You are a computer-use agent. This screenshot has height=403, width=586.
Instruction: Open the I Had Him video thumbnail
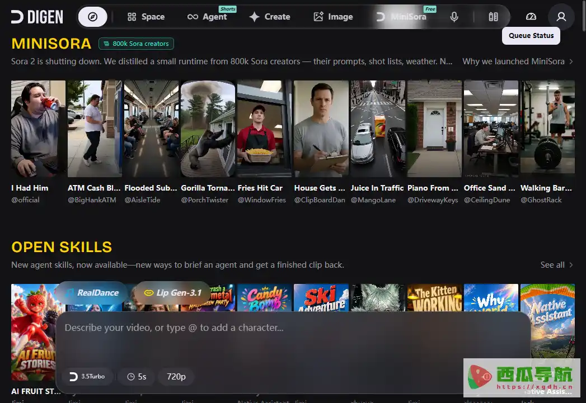tap(38, 129)
